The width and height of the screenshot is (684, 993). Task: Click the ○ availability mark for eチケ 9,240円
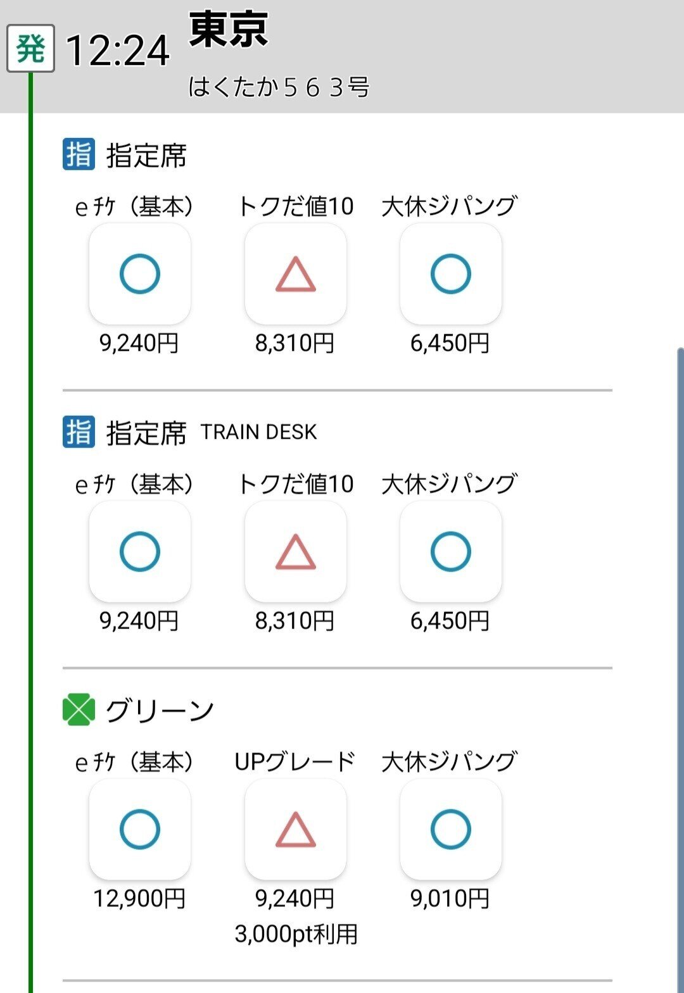click(140, 275)
